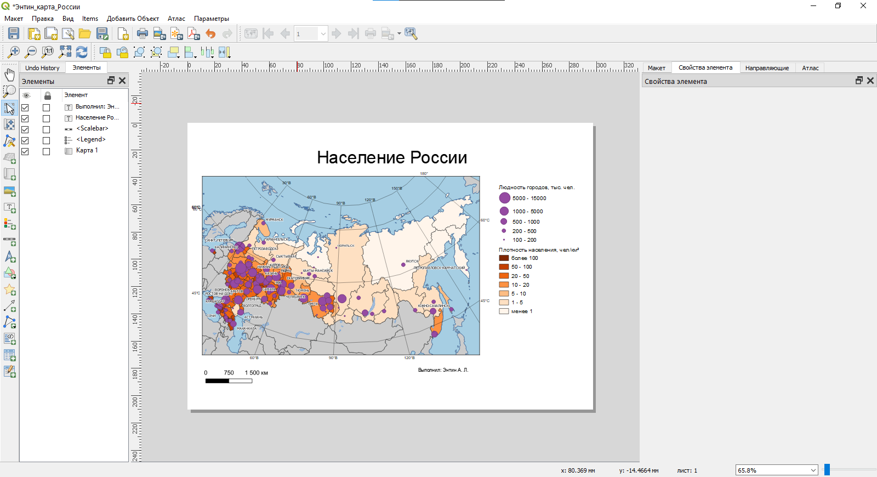Screen dimensions: 877x477
Task: Select the Add legend tool
Action: [10, 224]
